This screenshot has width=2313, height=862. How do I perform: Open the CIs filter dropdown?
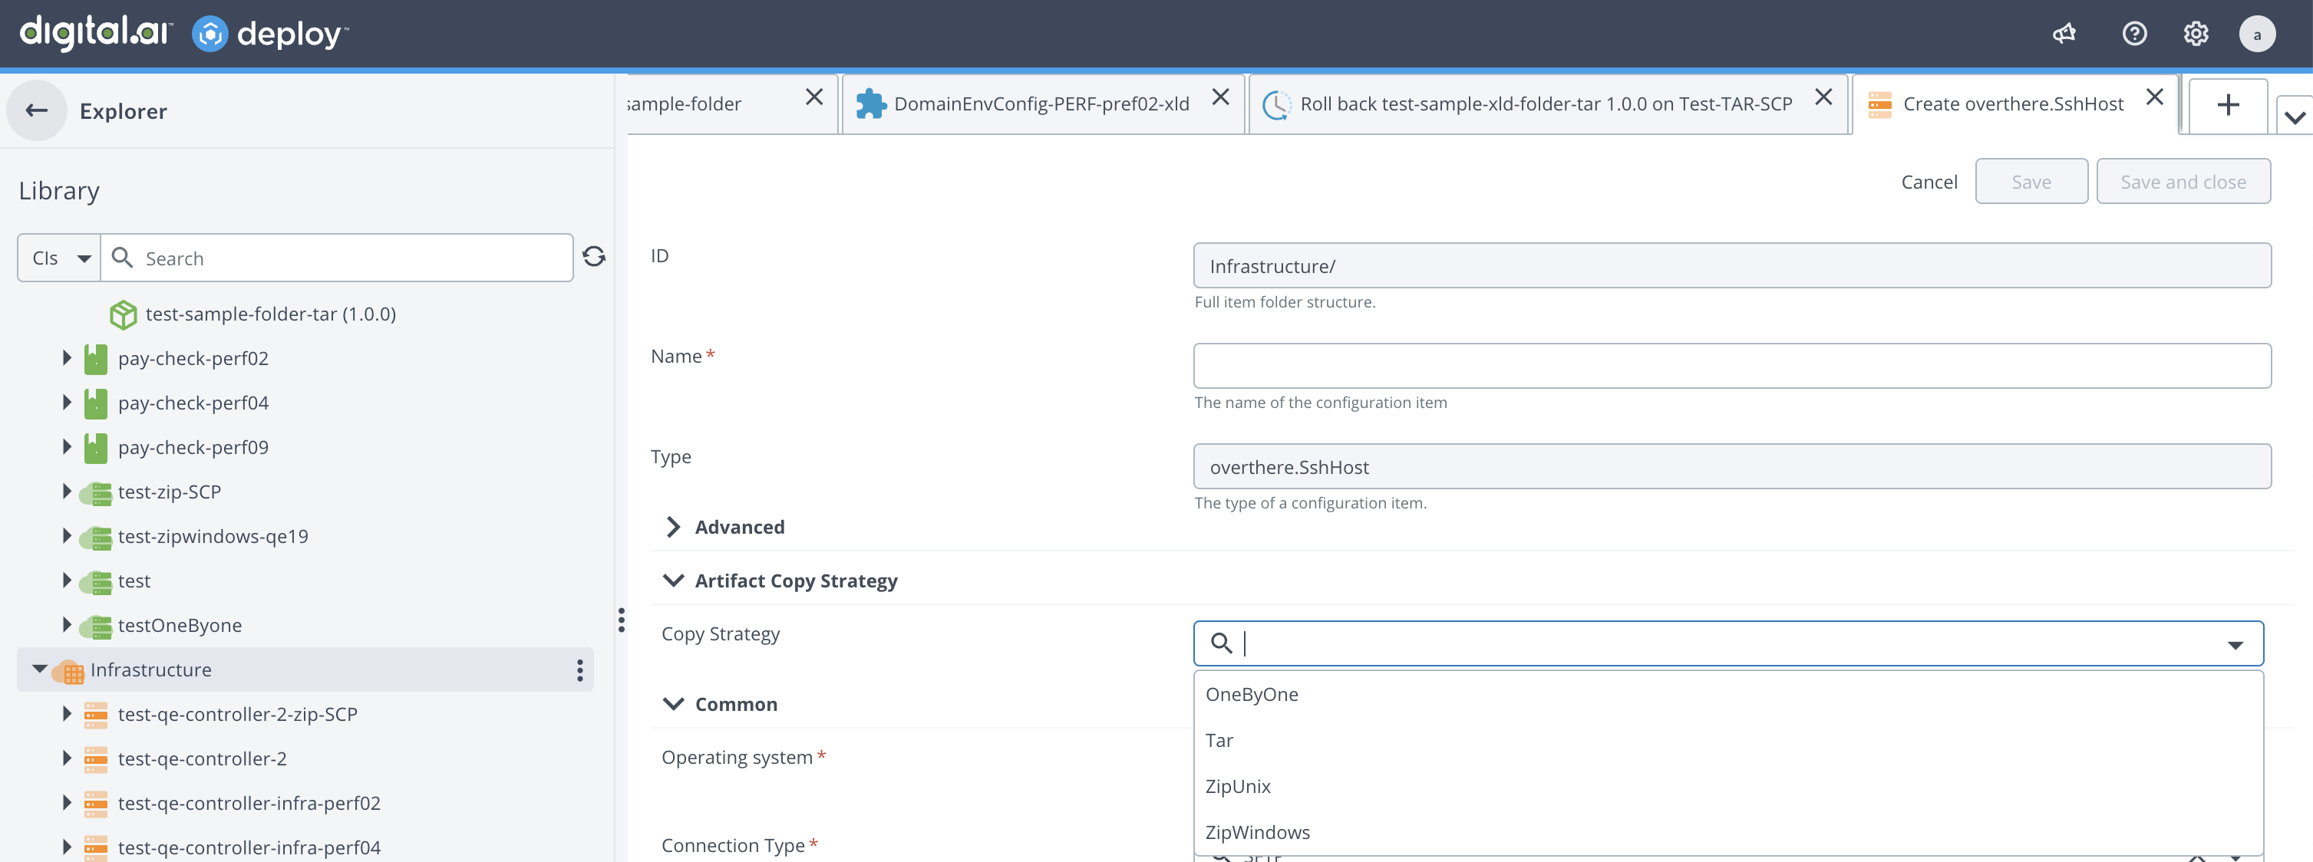coord(59,258)
